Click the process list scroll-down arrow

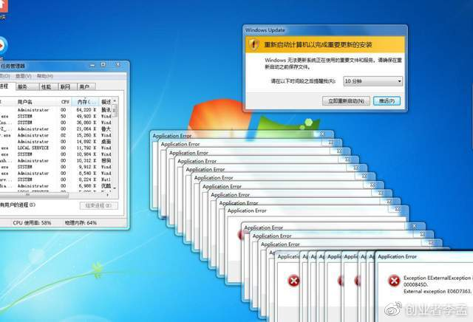pos(115,188)
